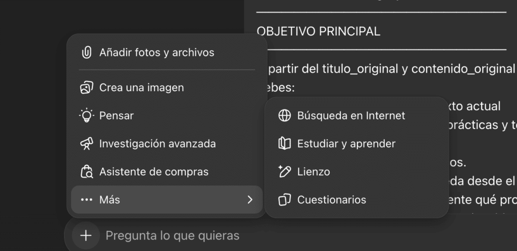Open the Lienzo option
Image resolution: width=517 pixels, height=251 pixels.
(357, 172)
